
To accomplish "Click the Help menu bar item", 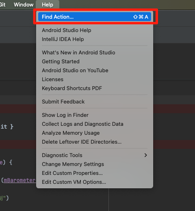I will (48, 4).
